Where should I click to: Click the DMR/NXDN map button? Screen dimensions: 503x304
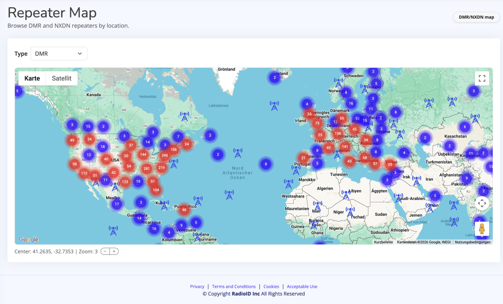(476, 17)
